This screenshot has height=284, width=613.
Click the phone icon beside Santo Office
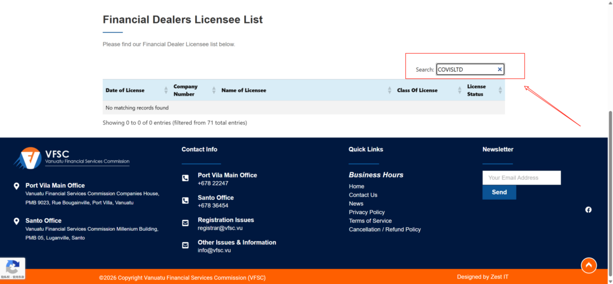pos(186,200)
